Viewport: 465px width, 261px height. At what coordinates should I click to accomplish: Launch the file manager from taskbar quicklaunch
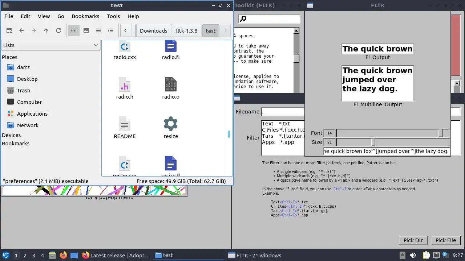(52, 255)
